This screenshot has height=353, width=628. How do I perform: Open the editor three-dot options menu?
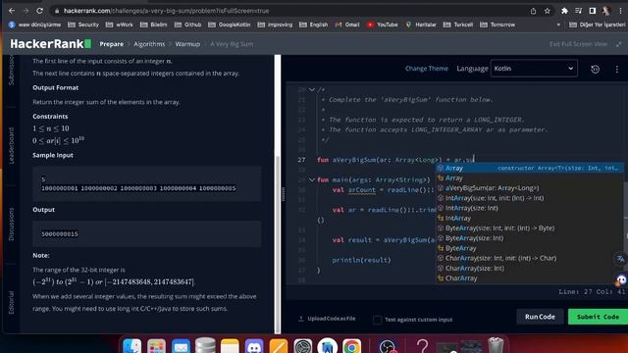tap(617, 69)
